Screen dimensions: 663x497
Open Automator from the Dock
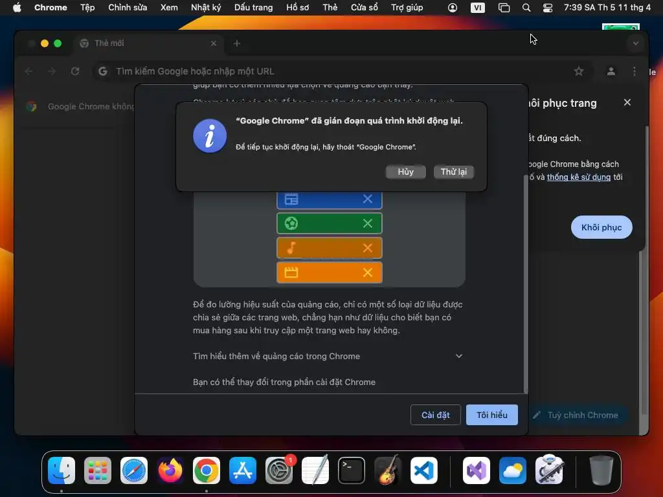click(549, 470)
